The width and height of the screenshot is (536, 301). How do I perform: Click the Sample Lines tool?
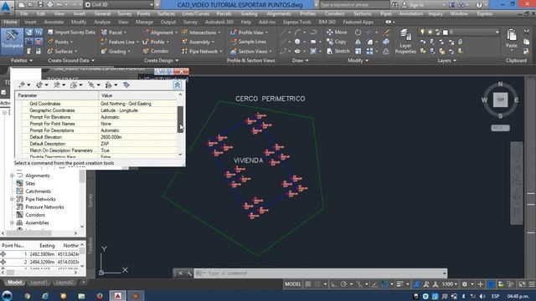point(249,42)
